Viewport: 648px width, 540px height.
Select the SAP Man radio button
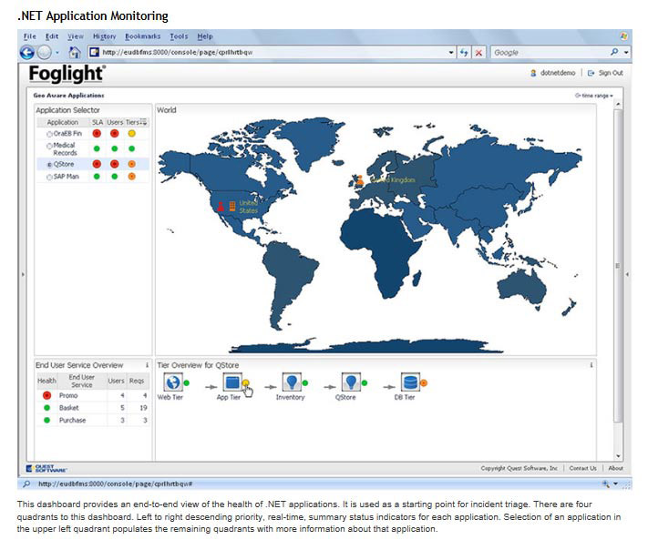pos(49,177)
